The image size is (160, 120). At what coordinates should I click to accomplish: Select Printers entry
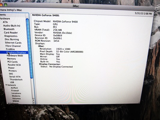click(13, 71)
